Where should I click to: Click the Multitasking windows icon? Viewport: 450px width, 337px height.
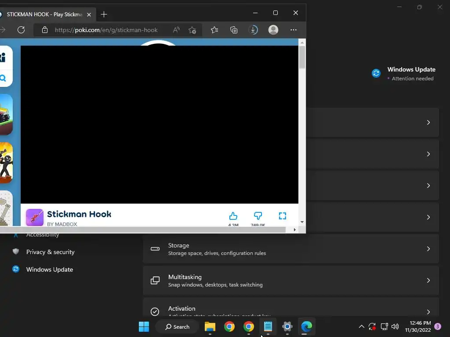point(155,280)
